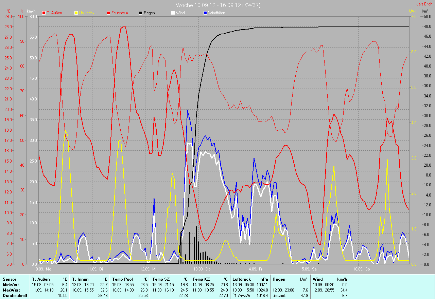Image resolution: width=435 pixels, height=299 pixels.
Task: Click the Sensor header in the table
Action: coord(9,279)
